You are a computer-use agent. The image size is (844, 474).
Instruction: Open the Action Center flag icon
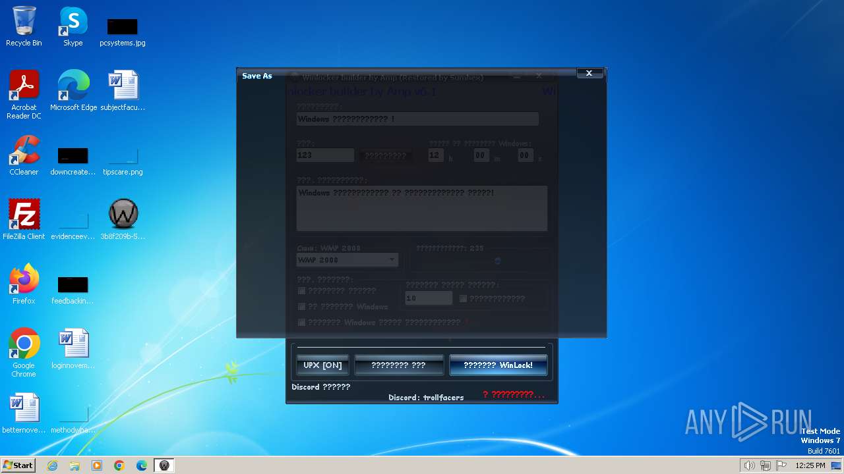coord(782,465)
